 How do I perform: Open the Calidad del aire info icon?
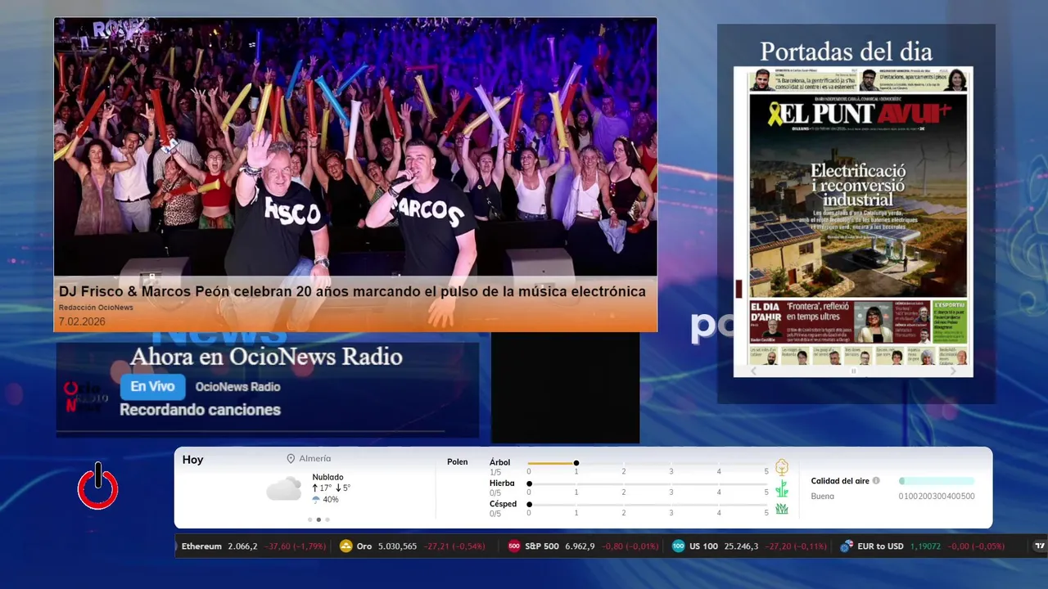click(876, 481)
